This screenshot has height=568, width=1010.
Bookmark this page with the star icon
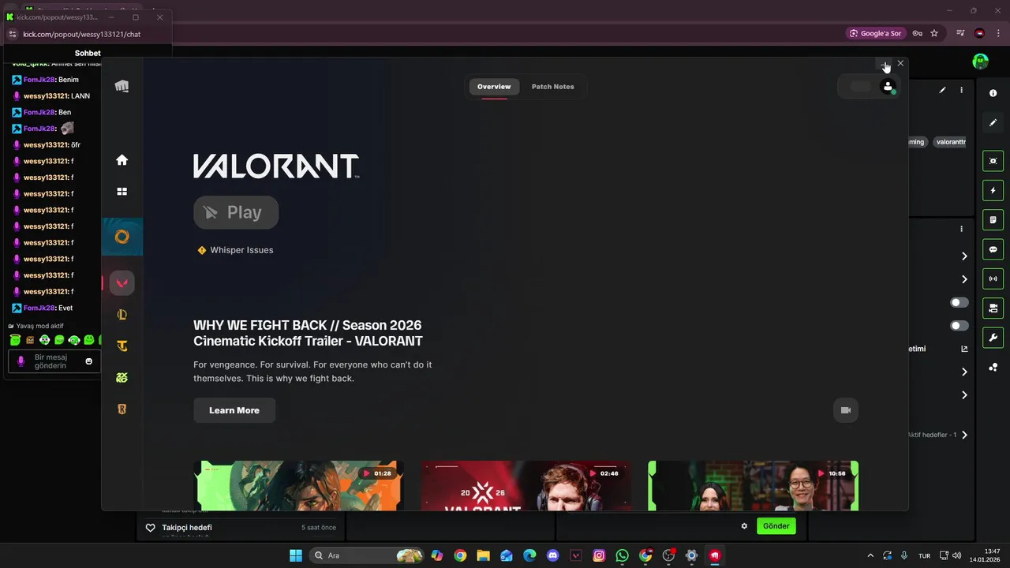point(934,33)
